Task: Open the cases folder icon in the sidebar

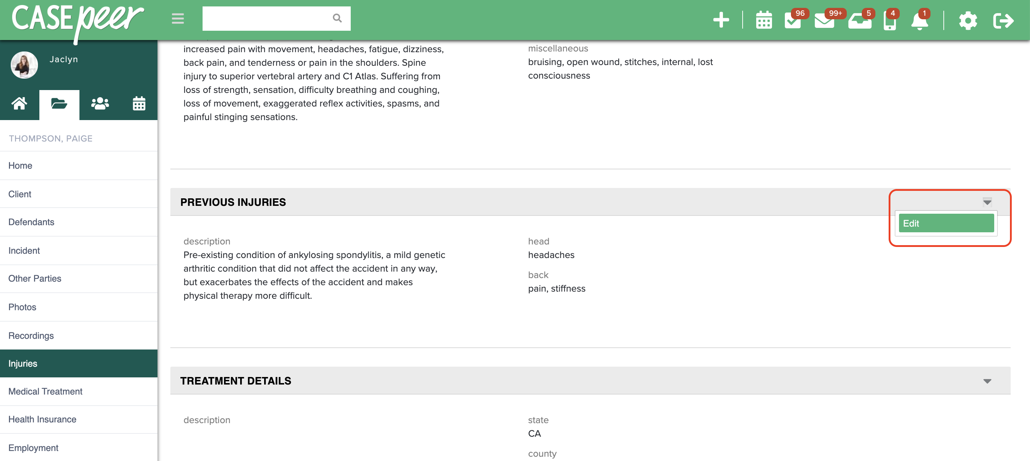Action: point(59,104)
